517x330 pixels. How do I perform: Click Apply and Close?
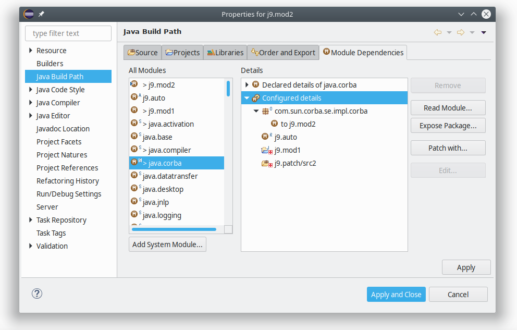[396, 295]
